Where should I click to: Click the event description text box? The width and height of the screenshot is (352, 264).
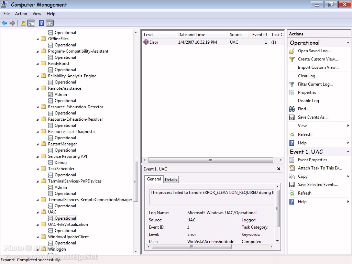click(212, 197)
